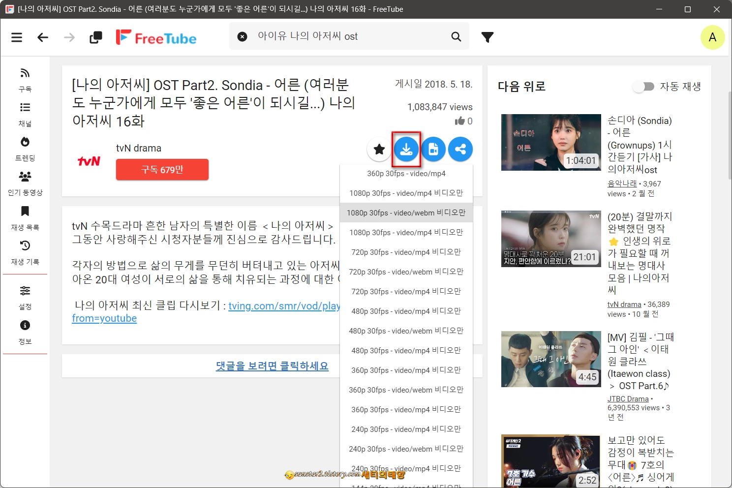Go back with the left arrow
Screen dimensions: 732x488
[x=43, y=37]
